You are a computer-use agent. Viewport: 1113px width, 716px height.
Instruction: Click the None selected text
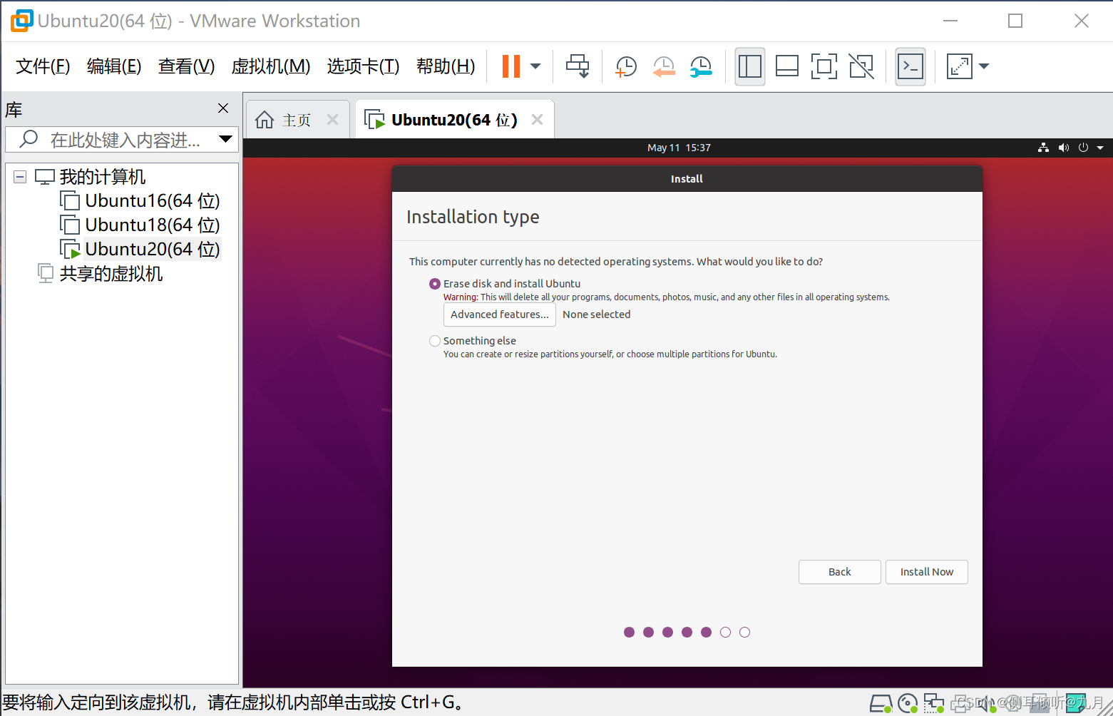597,314
